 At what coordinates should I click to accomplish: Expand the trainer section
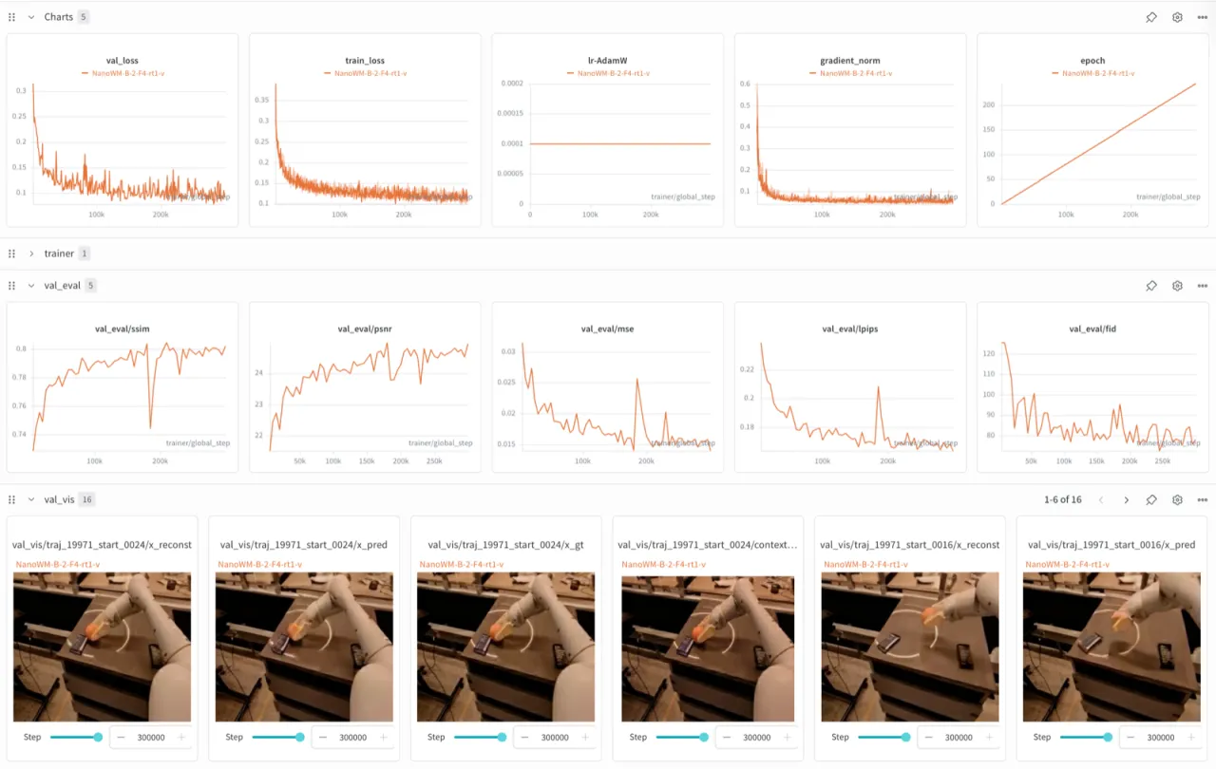coord(31,253)
